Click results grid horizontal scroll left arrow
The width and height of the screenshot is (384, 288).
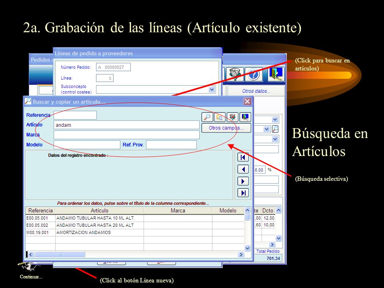tap(31, 254)
